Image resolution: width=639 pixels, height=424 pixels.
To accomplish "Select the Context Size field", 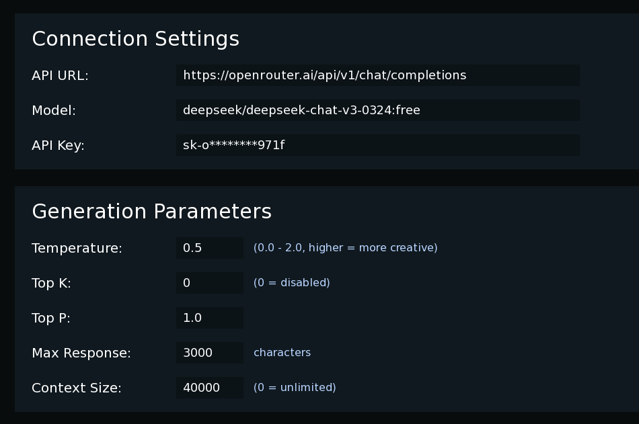I will [x=209, y=388].
